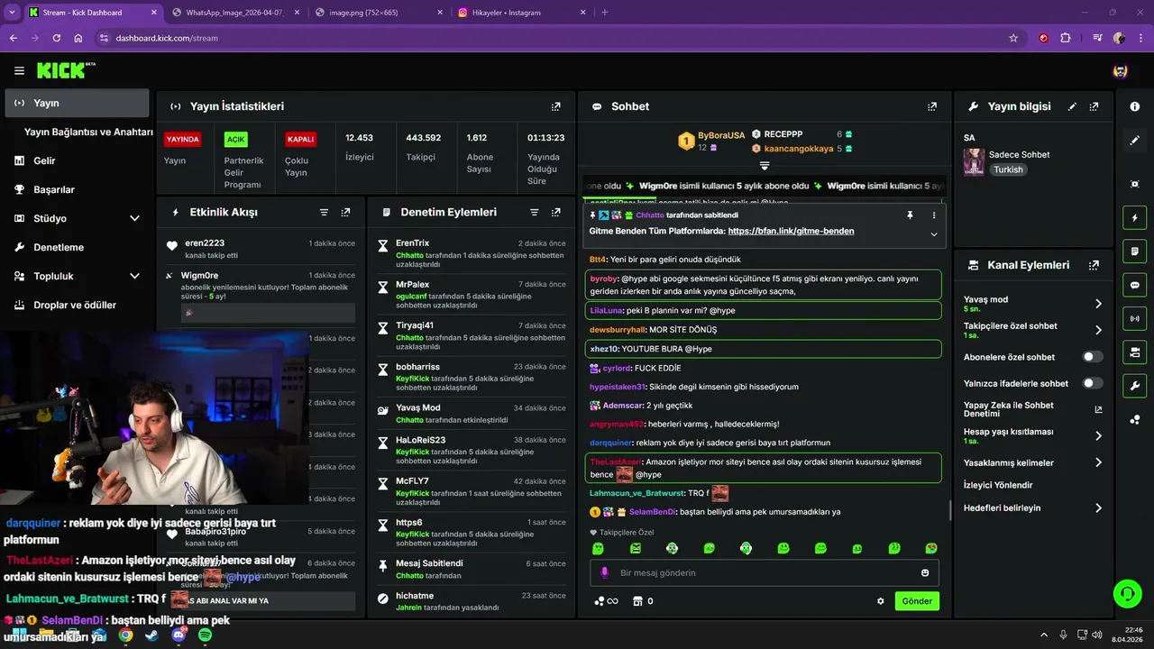Image resolution: width=1154 pixels, height=649 pixels.
Task: Expand the Stüdyo sidebar section
Action: [x=134, y=218]
